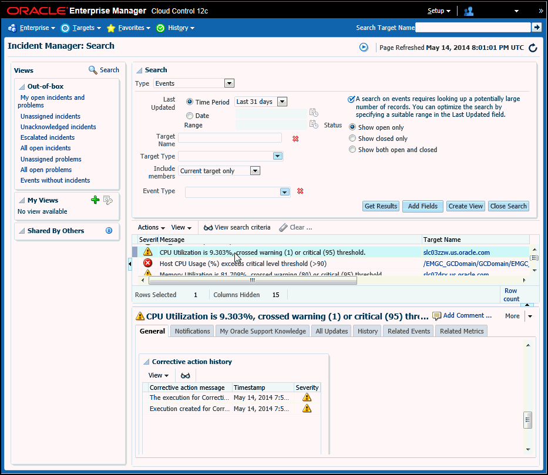Screen dimensions: 548x475
Task: Click glasses icon in Corrective action history
Action: (185, 375)
